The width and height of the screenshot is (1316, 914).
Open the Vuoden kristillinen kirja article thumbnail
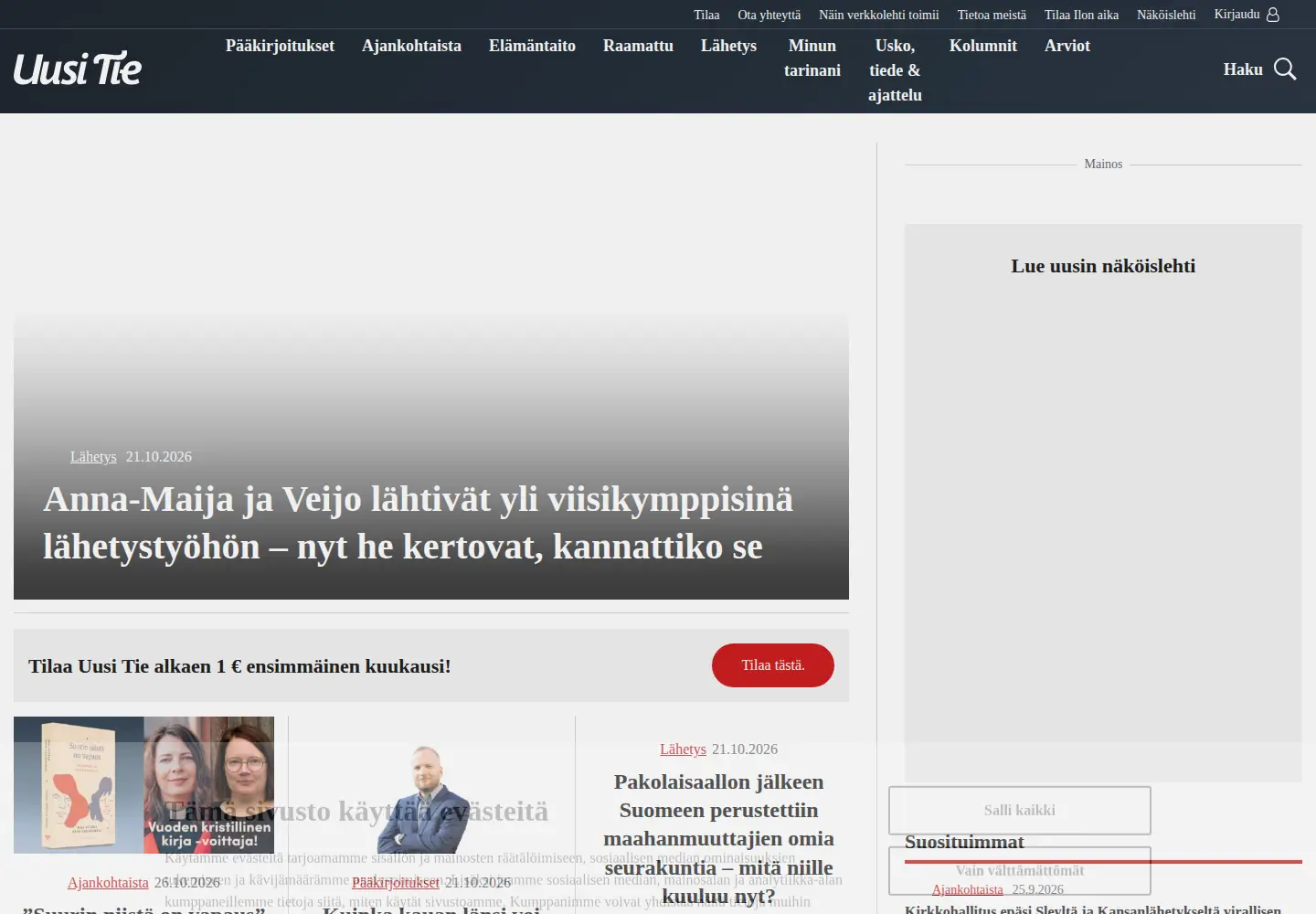(143, 785)
